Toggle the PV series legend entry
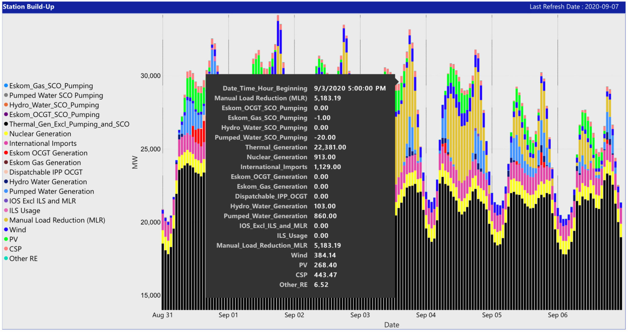The height and width of the screenshot is (332, 628). 13,239
